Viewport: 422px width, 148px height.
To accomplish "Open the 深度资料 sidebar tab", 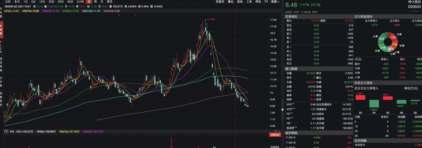I will (x=1, y=99).
